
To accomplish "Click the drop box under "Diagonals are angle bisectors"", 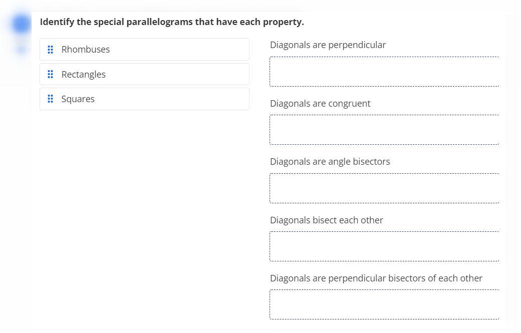I will coord(384,188).
